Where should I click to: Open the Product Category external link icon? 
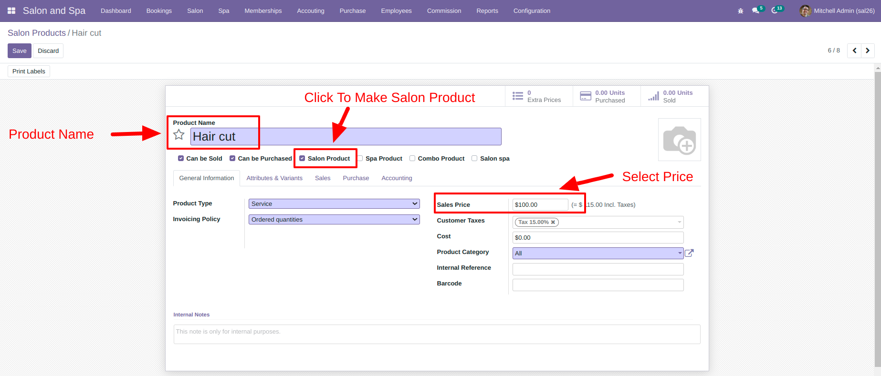coord(689,253)
